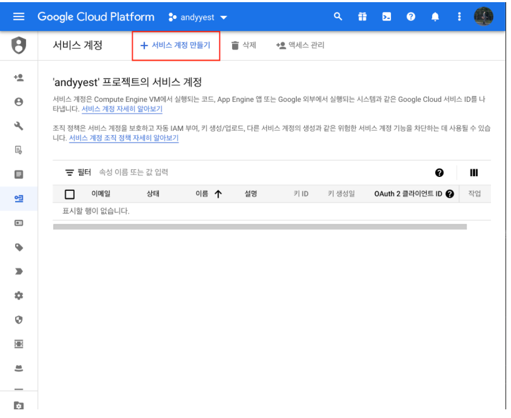The image size is (511, 418).
Task: Toggle the select-all rows checkbox
Action: 70,194
